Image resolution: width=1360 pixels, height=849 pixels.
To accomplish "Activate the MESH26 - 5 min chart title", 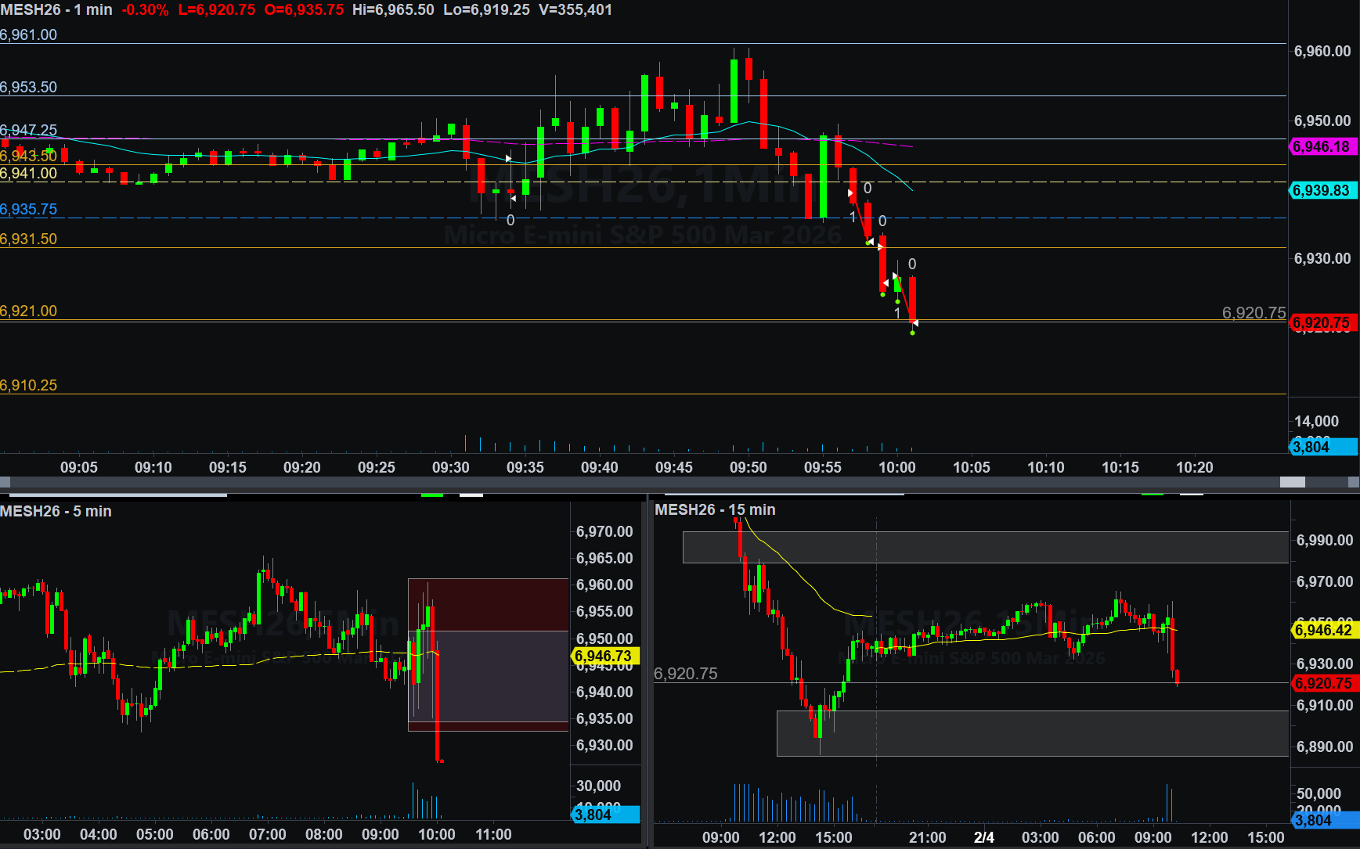I will 56,511.
